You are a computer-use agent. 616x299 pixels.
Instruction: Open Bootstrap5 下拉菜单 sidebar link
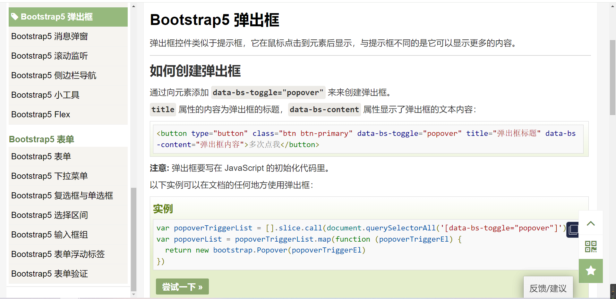click(49, 176)
